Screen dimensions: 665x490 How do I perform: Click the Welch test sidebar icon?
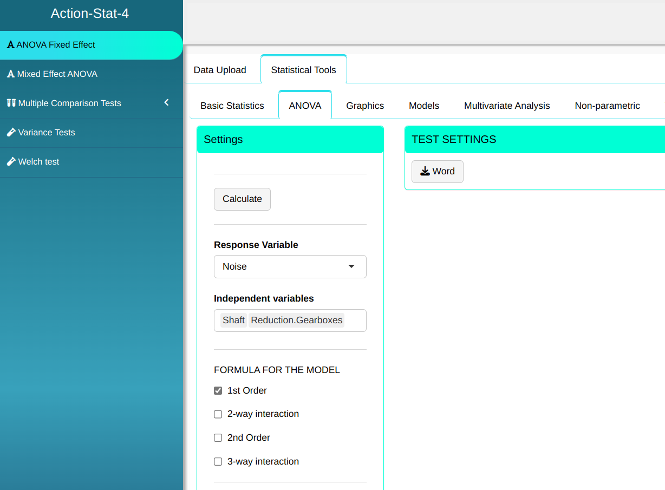coord(11,161)
